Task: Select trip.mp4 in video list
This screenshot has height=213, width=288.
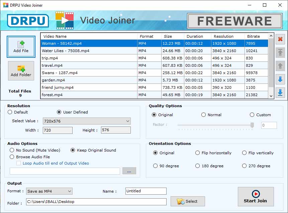Action: coord(154,58)
